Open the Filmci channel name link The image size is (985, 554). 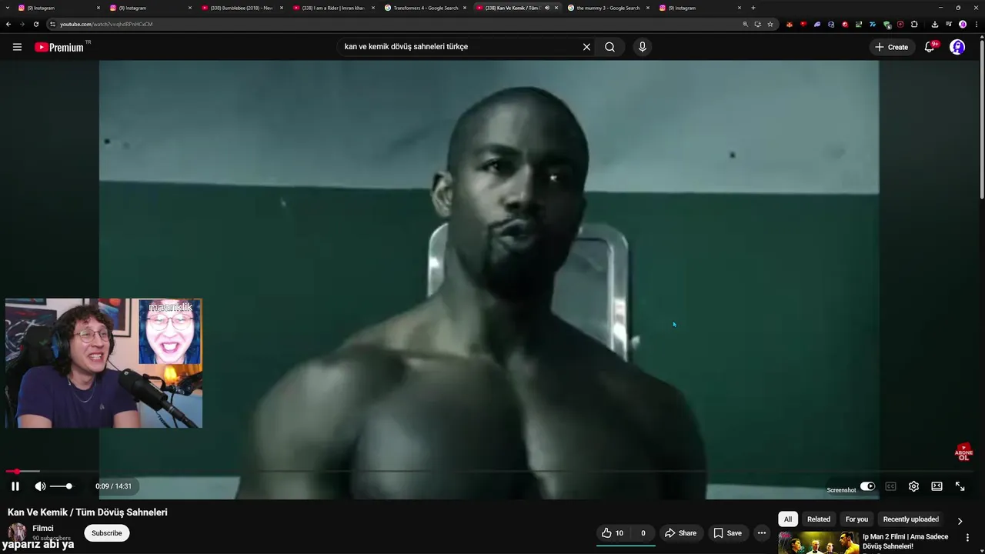pos(43,529)
